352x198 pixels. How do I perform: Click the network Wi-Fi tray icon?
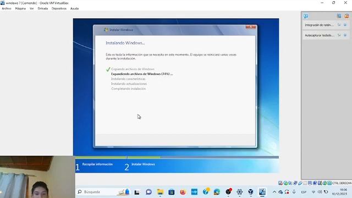point(313,192)
